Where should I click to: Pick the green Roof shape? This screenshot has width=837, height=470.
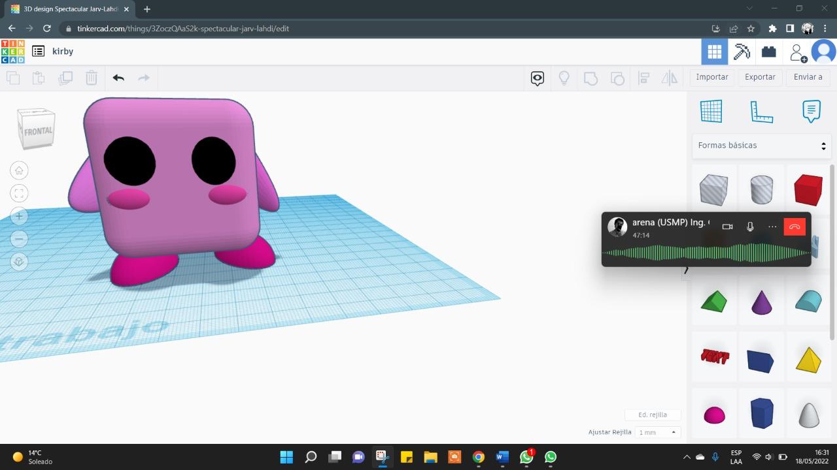(x=713, y=302)
